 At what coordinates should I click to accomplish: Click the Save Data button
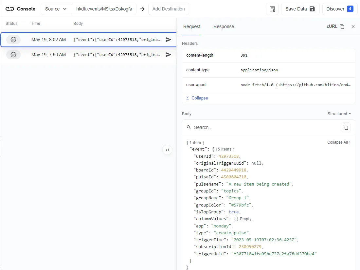[x=300, y=9]
